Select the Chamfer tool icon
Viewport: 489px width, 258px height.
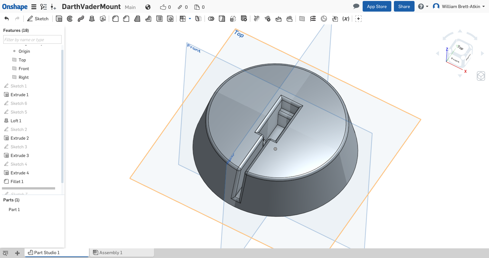click(126, 19)
